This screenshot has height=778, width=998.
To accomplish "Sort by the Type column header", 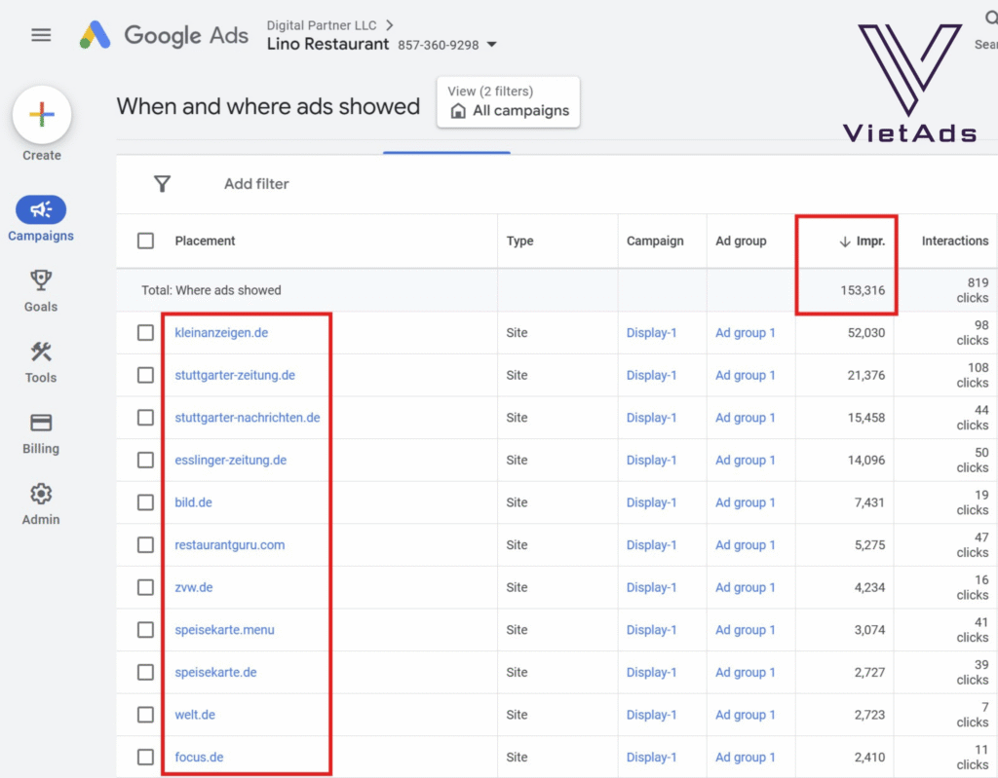I will pos(519,241).
